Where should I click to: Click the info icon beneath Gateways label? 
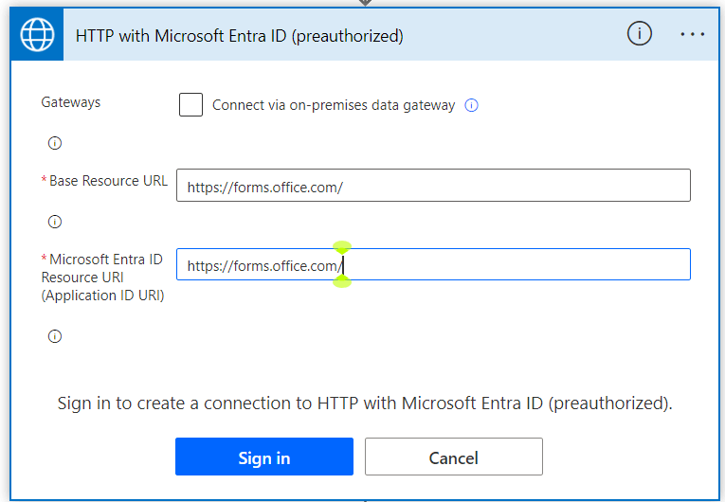click(55, 143)
